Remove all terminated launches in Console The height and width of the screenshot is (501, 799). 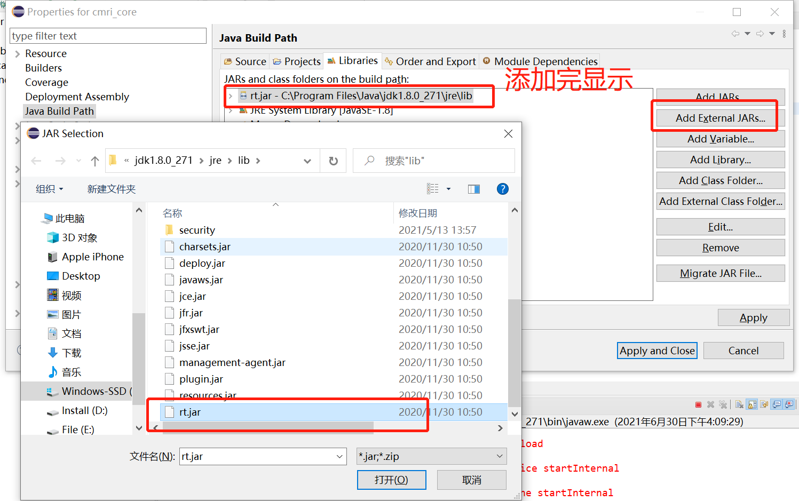(723, 404)
